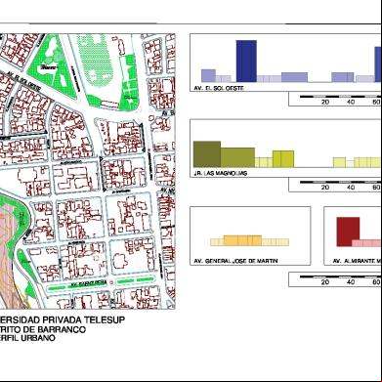Screen dimensions: 382x382
Task: Click the 20 mark on the topmost scale bar
Action: coord(325,102)
